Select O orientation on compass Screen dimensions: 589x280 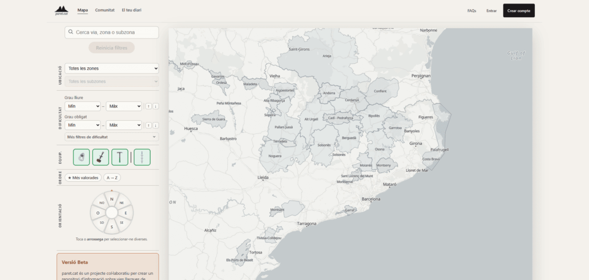97,213
